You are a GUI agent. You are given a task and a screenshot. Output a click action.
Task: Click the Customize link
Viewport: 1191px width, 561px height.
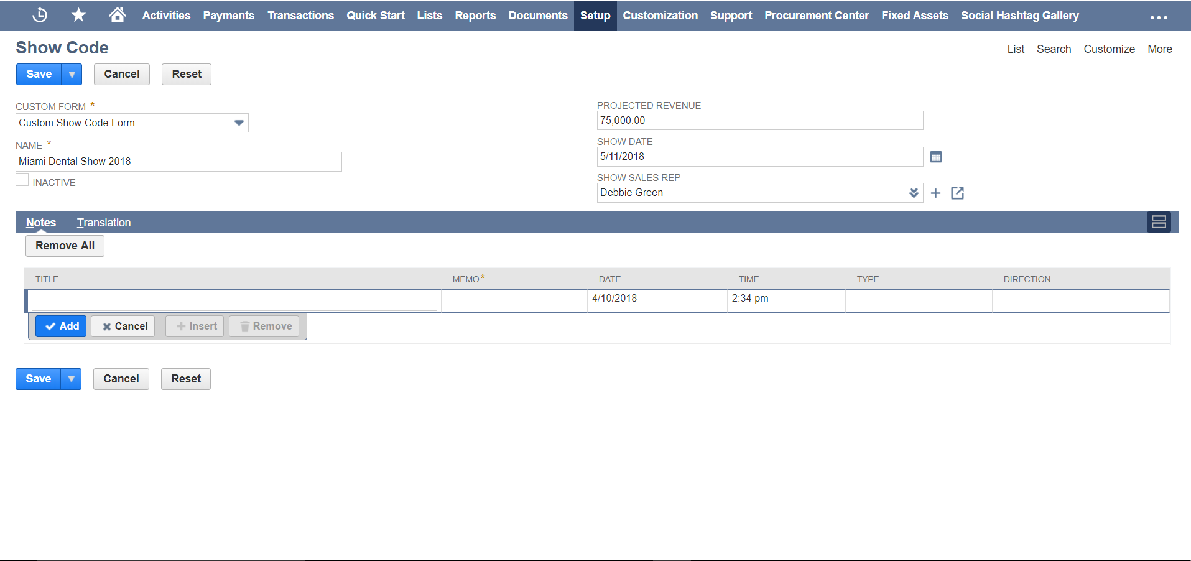[1109, 49]
